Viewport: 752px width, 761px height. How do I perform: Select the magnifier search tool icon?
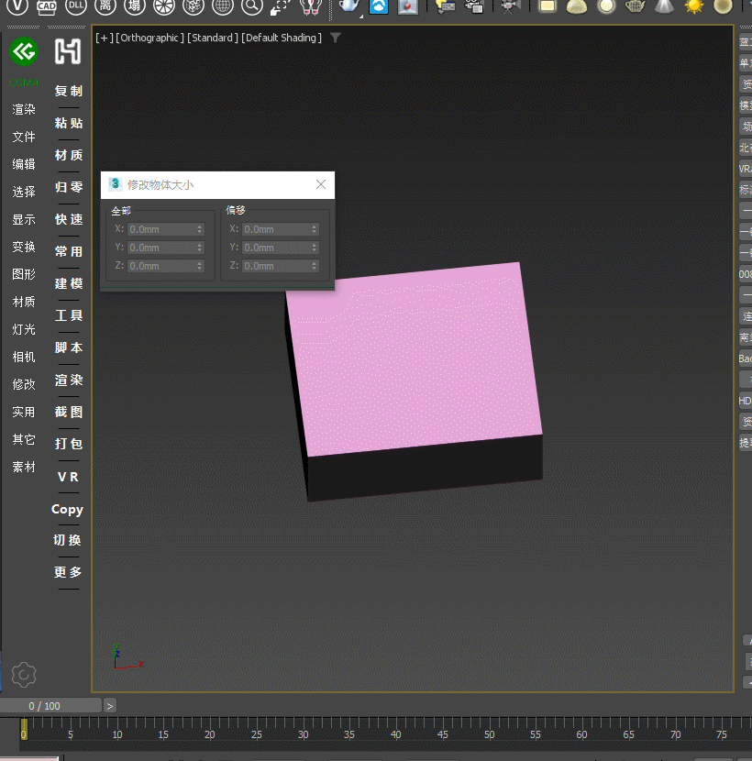(x=252, y=8)
